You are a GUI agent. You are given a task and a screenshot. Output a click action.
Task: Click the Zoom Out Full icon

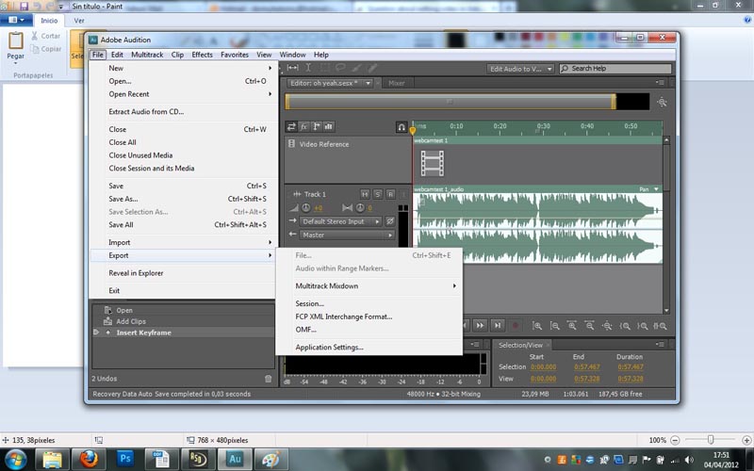(x=607, y=326)
